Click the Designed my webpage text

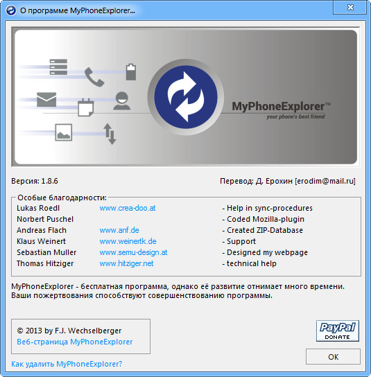(265, 252)
